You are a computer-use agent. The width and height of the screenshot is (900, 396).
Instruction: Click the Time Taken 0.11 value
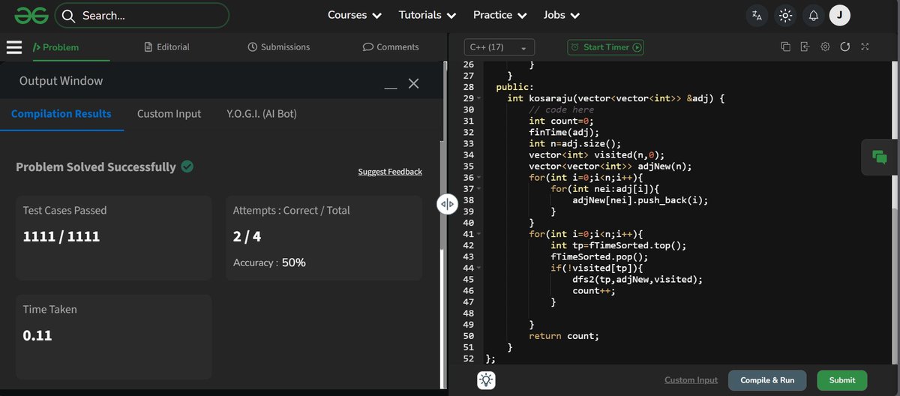[x=37, y=335]
